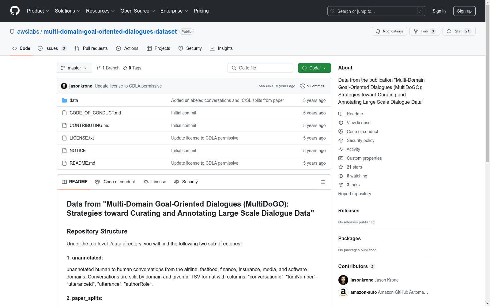Open the Contributors heading link
The height and width of the screenshot is (306, 490).
coord(357,266)
